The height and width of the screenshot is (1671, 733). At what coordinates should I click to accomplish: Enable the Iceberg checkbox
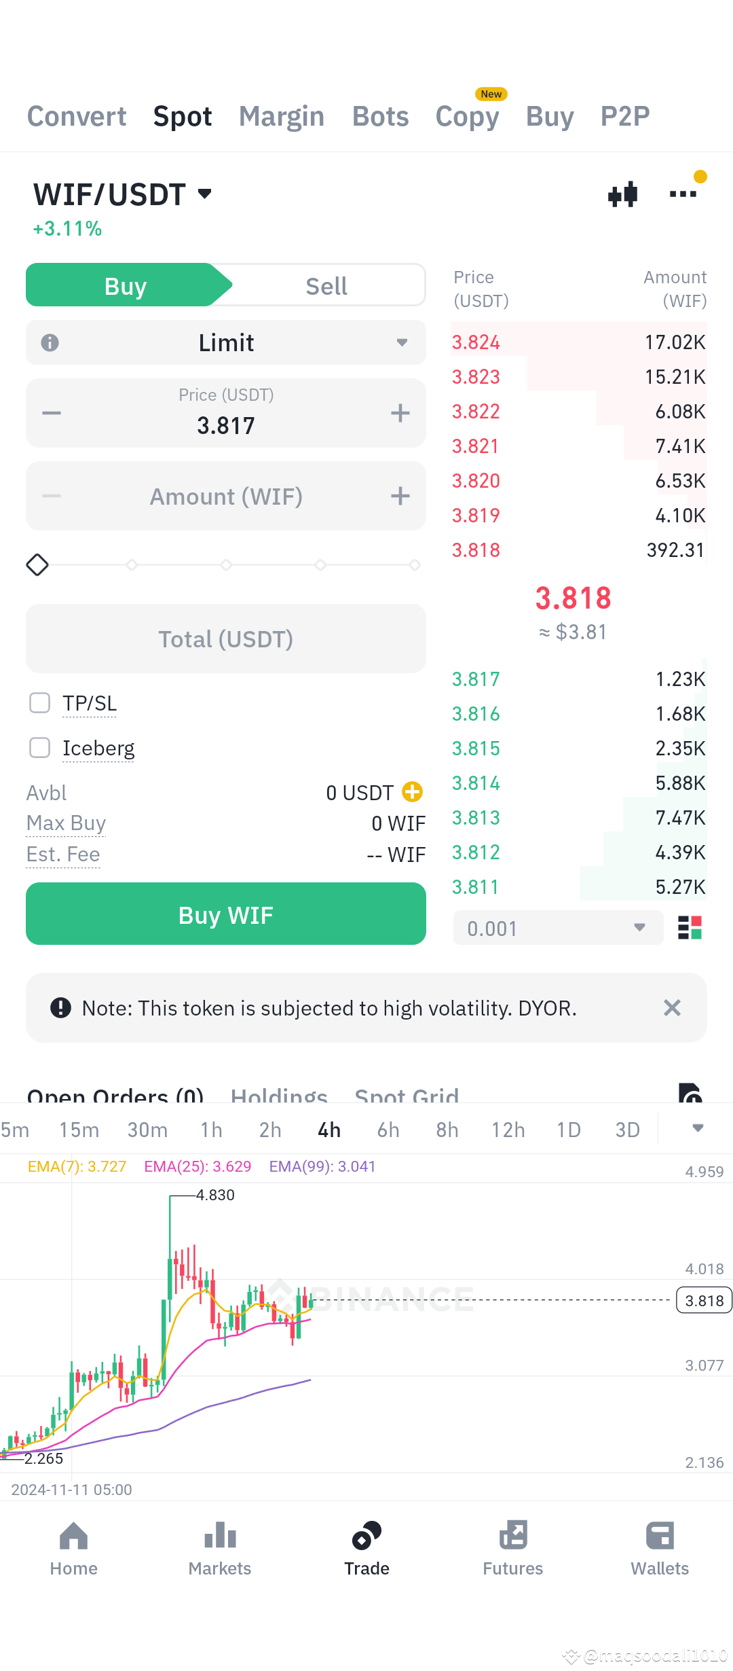tap(40, 748)
